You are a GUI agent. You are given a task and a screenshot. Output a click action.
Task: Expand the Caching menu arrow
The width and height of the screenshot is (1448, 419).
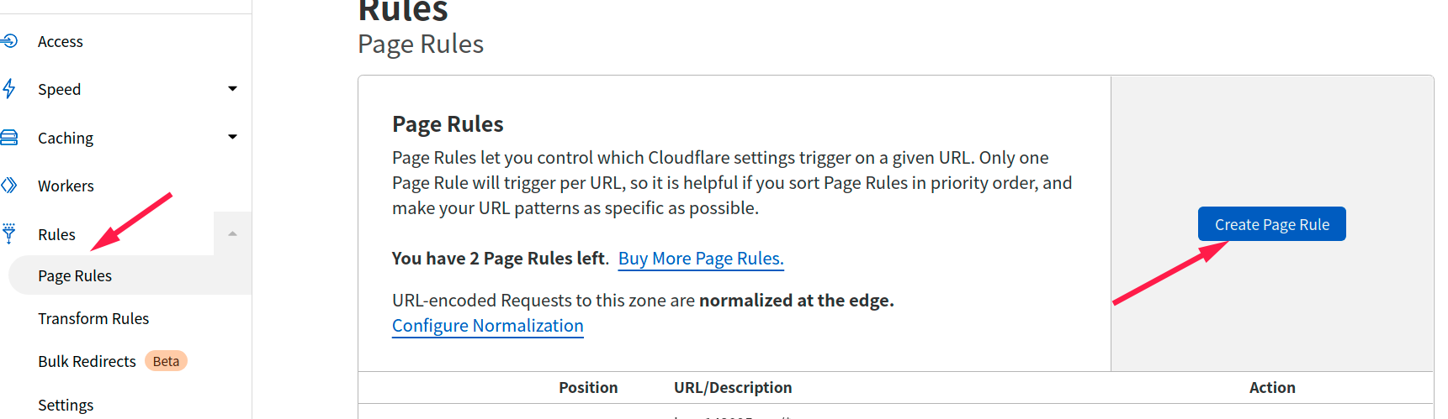coord(232,137)
